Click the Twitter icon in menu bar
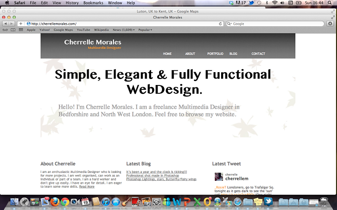 251,3
